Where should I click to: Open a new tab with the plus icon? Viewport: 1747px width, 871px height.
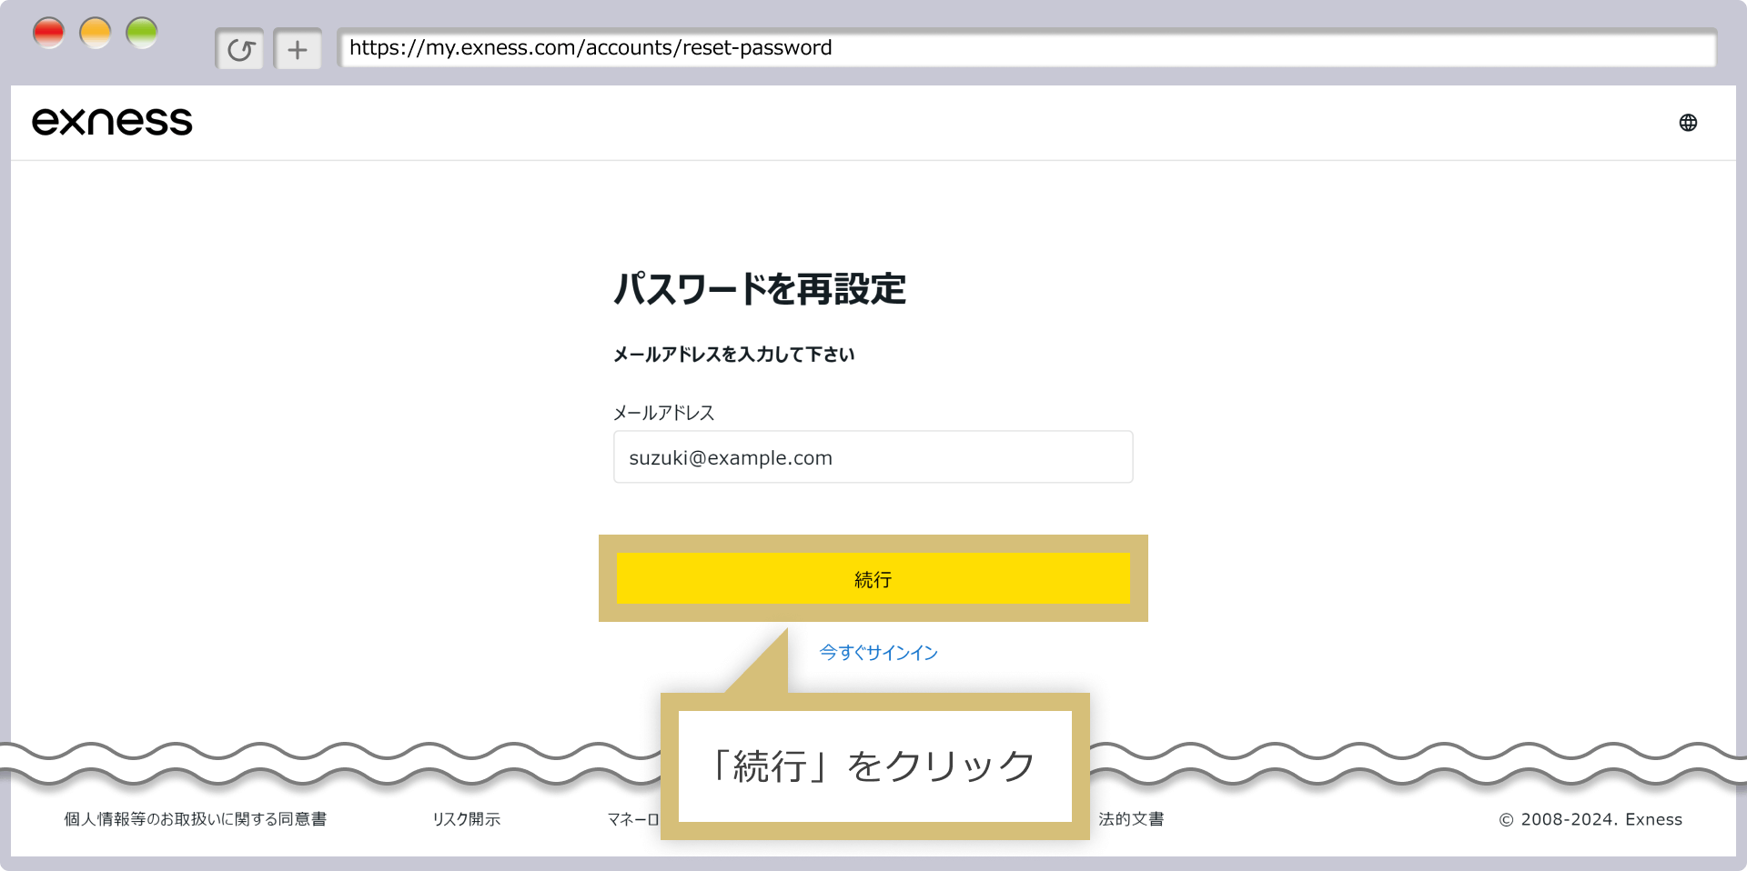coord(298,49)
